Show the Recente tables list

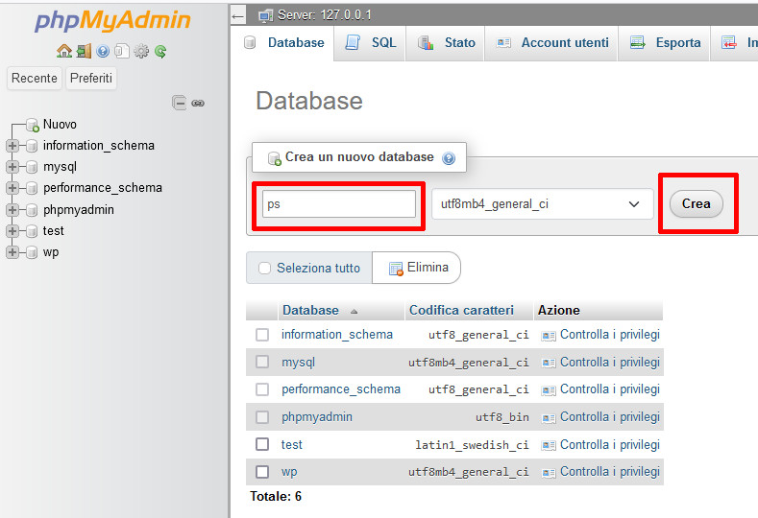click(35, 79)
